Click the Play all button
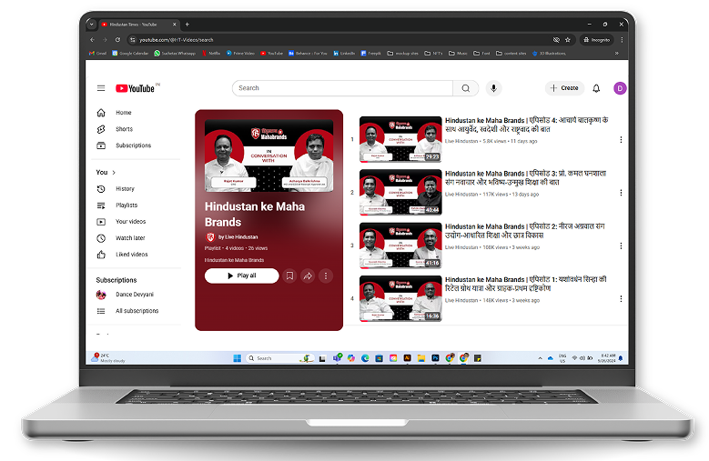 click(241, 276)
